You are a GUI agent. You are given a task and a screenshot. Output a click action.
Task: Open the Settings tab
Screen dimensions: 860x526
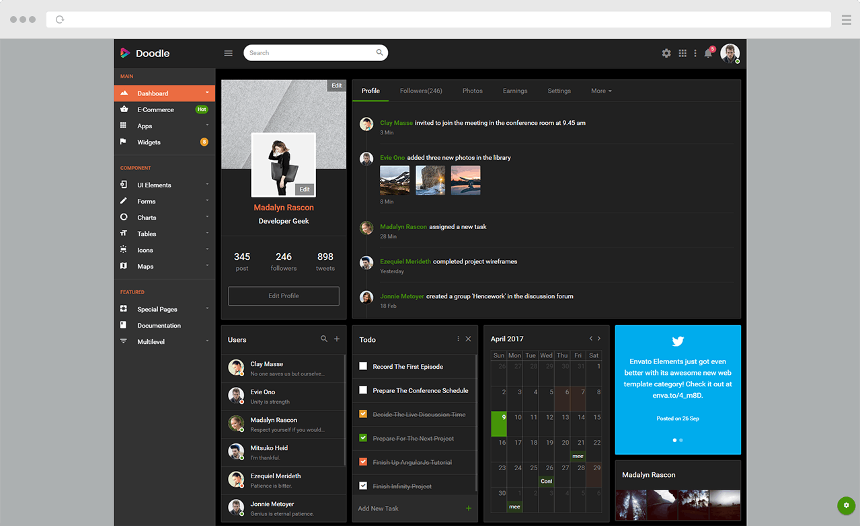tap(559, 91)
